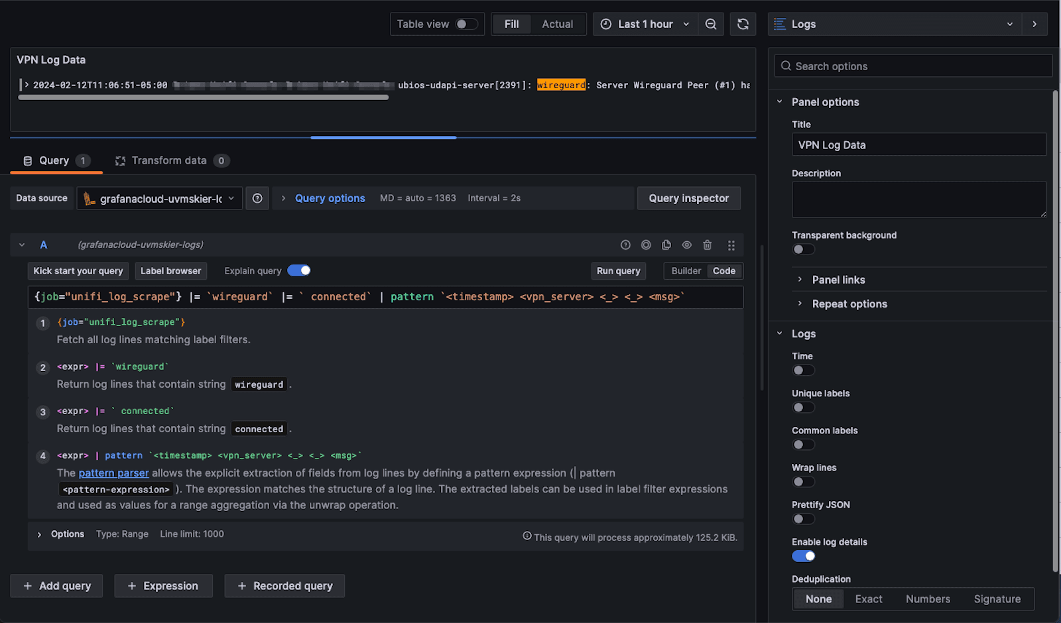This screenshot has height=623, width=1061.
Task: Click the Transform data icon
Action: pyautogui.click(x=120, y=161)
